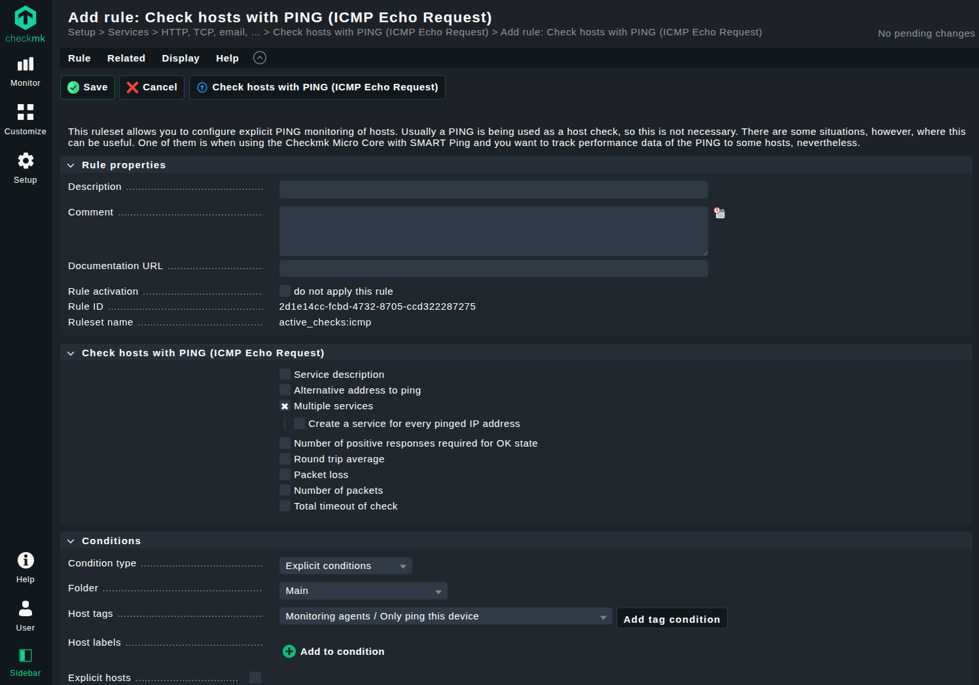The height and width of the screenshot is (685, 979).
Task: Check the Packet loss option
Action: click(285, 475)
